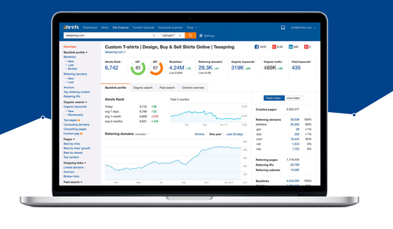Show All time referring domains
The image size is (393, 229).
point(199,134)
